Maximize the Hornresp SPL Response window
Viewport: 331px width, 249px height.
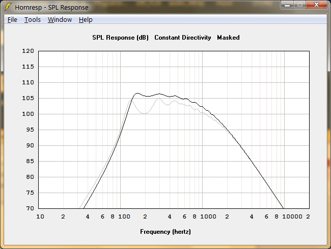299,5
